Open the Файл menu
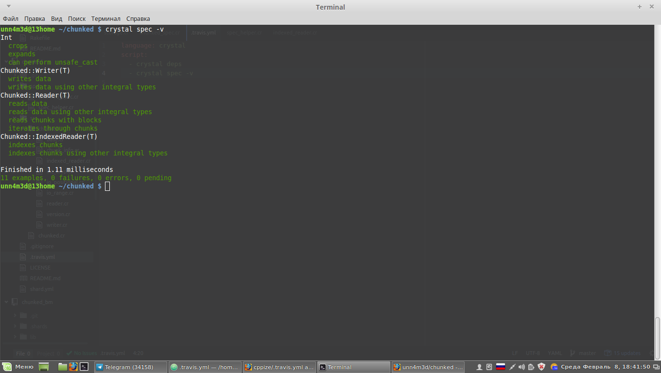 11,18
